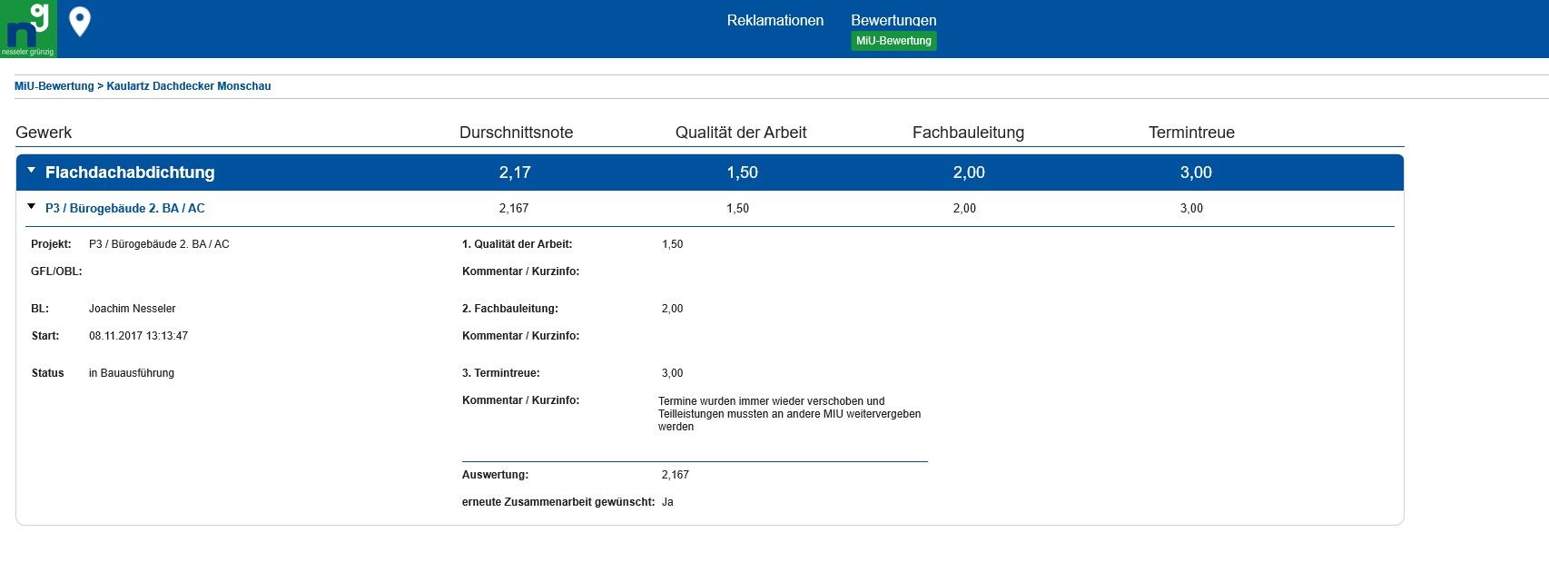Click the nesseler grünzig logo

28,29
